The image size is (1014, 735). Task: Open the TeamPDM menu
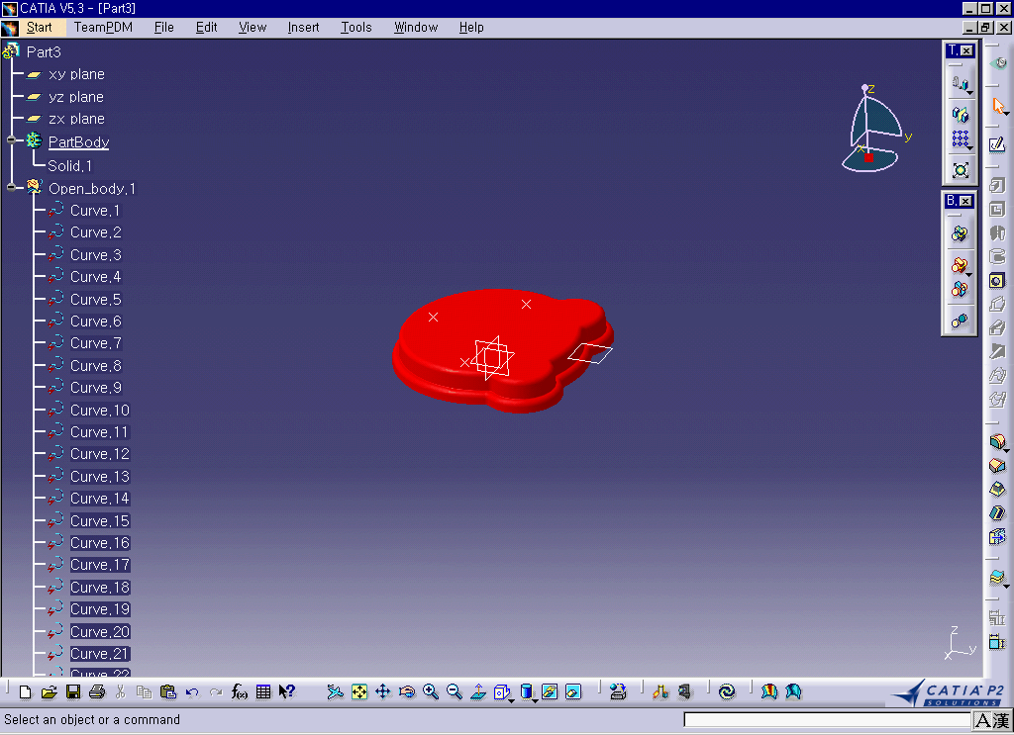(x=103, y=27)
